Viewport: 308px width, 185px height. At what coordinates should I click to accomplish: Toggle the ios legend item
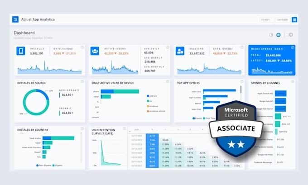pos(149,101)
